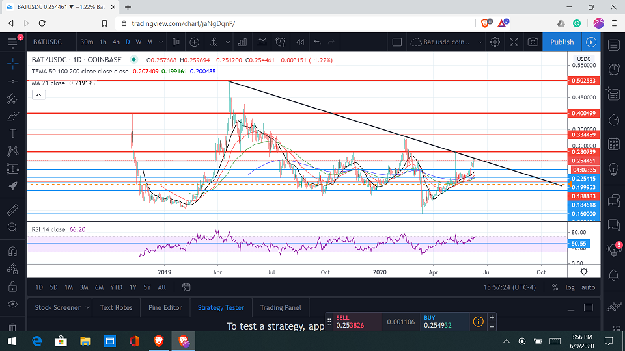Expand the time interval dropdown arrow
Screen dimensions: 625x351
coord(161,42)
